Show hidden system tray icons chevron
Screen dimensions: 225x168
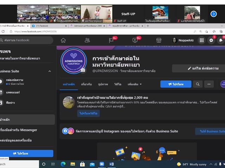pos(211,164)
